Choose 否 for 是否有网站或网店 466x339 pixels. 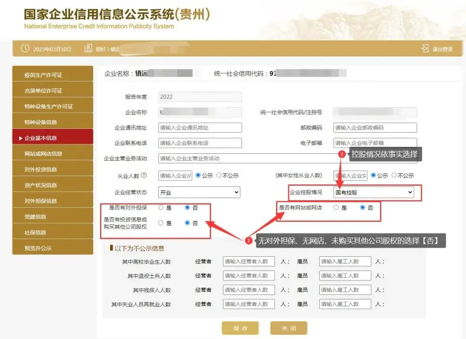[362, 208]
